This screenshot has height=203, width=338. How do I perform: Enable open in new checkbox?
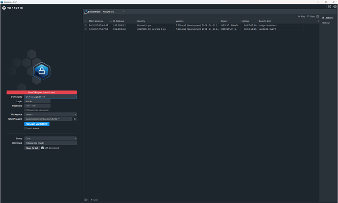25,128
